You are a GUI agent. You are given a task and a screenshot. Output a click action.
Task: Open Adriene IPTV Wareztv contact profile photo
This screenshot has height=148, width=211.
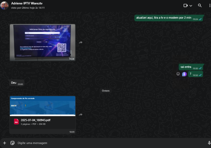click(4, 5)
